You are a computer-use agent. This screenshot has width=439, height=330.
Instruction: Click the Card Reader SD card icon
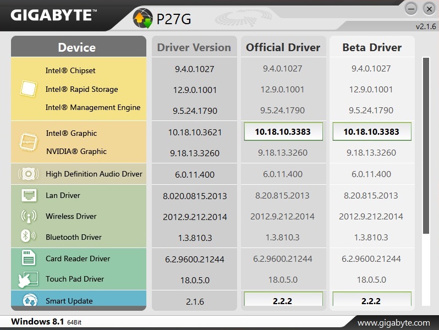click(x=29, y=258)
